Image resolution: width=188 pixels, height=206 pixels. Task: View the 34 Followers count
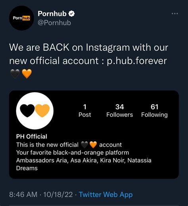coord(120,111)
